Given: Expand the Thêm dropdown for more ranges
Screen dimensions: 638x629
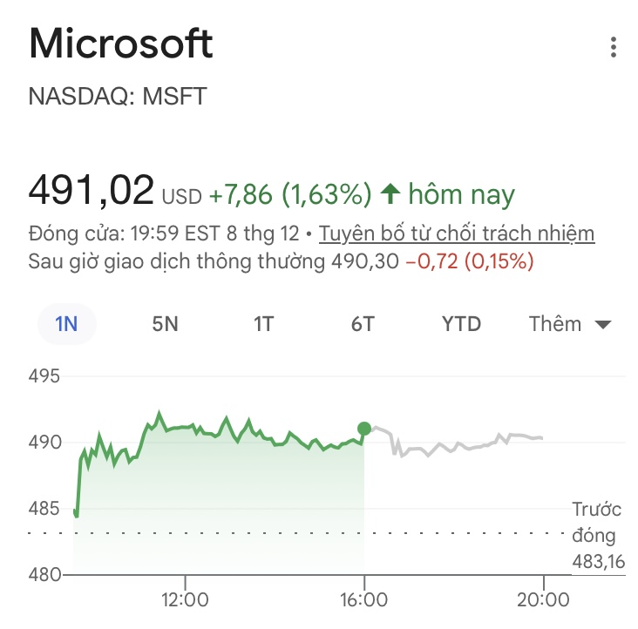Looking at the screenshot, I should tap(569, 324).
